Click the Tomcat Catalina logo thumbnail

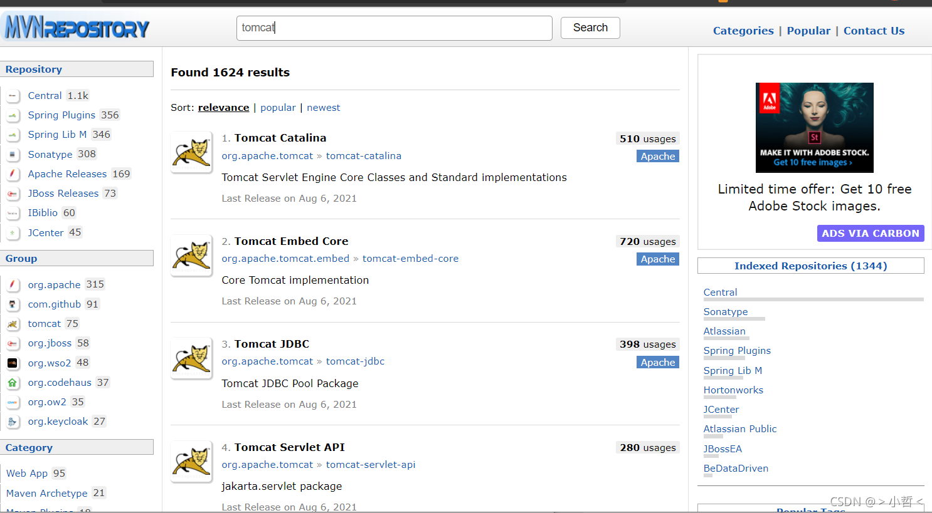(x=191, y=152)
